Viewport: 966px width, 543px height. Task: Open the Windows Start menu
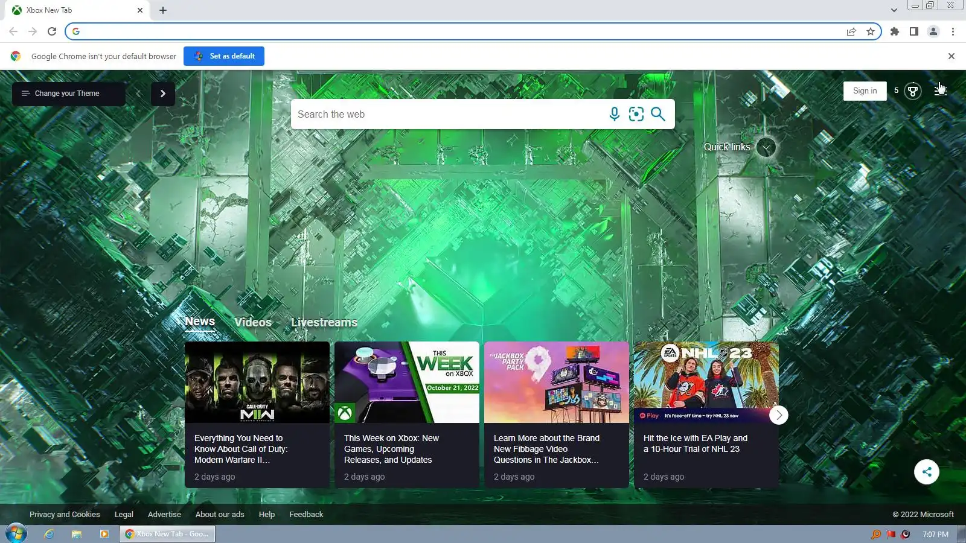pos(16,534)
